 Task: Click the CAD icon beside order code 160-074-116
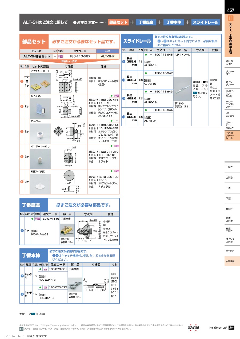click(37, 219)
